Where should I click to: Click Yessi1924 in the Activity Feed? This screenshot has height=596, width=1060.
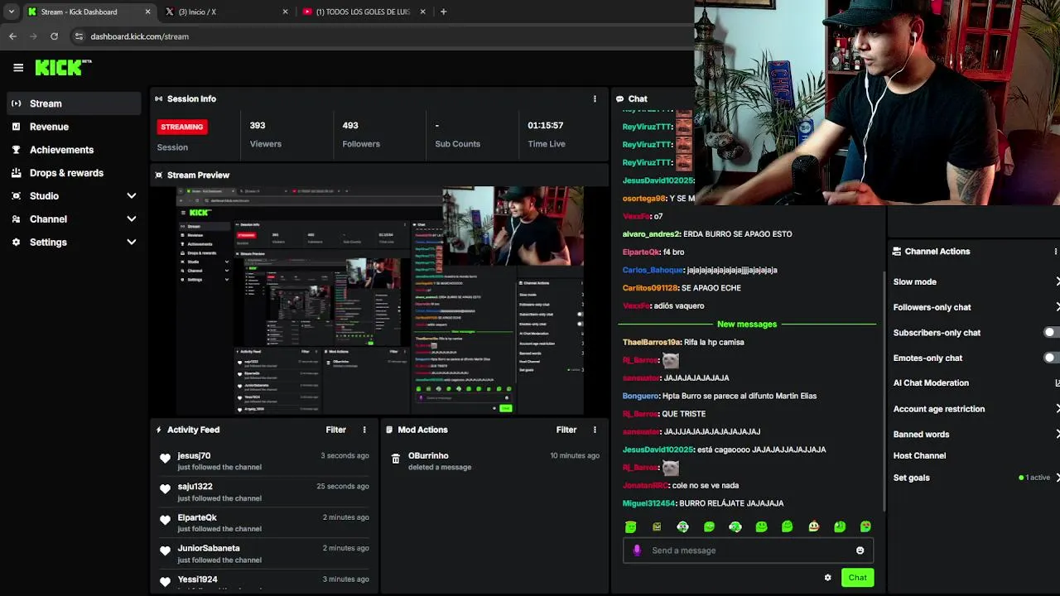pos(197,579)
